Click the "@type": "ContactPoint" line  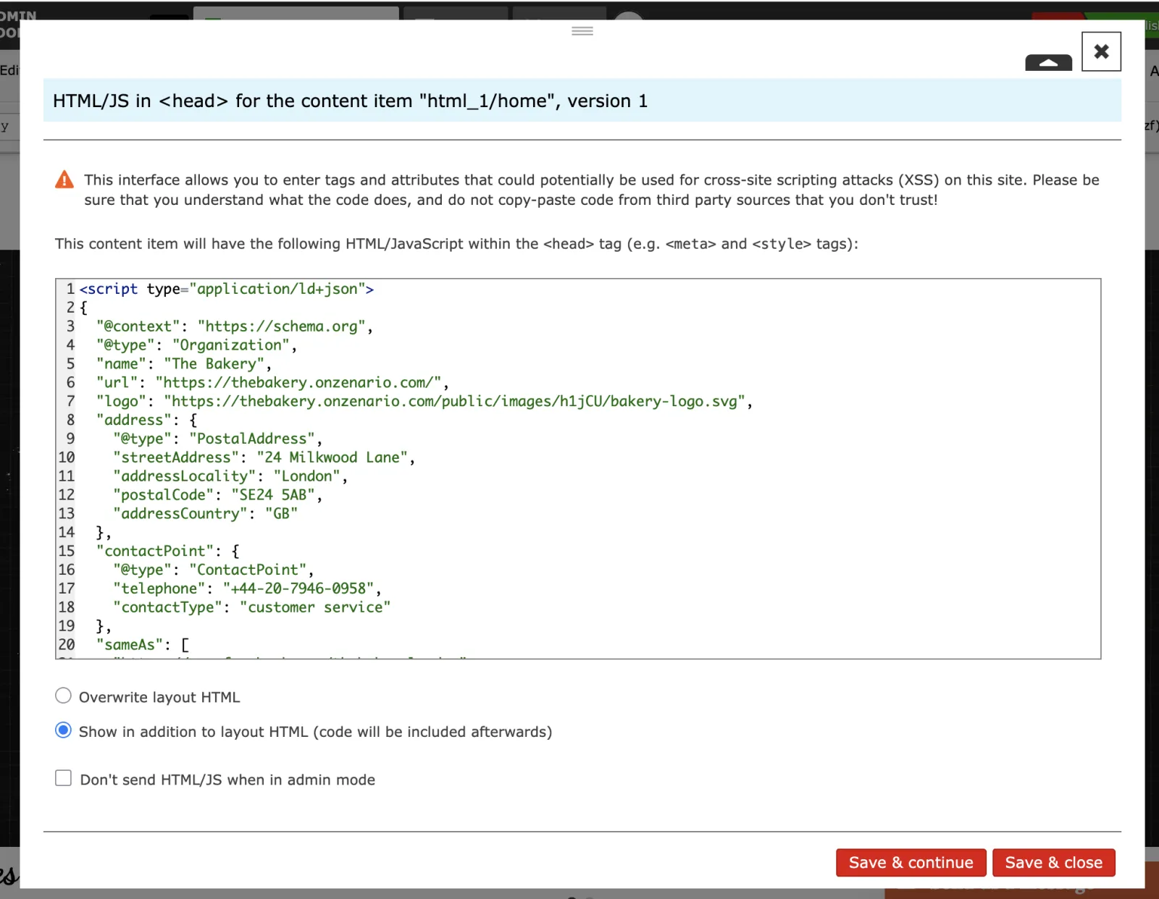pos(213,570)
